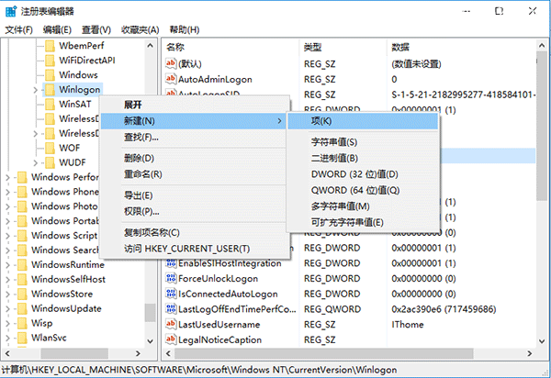The image size is (551, 378).
Task: Choose 展开 in the context menu
Action: click(195, 105)
